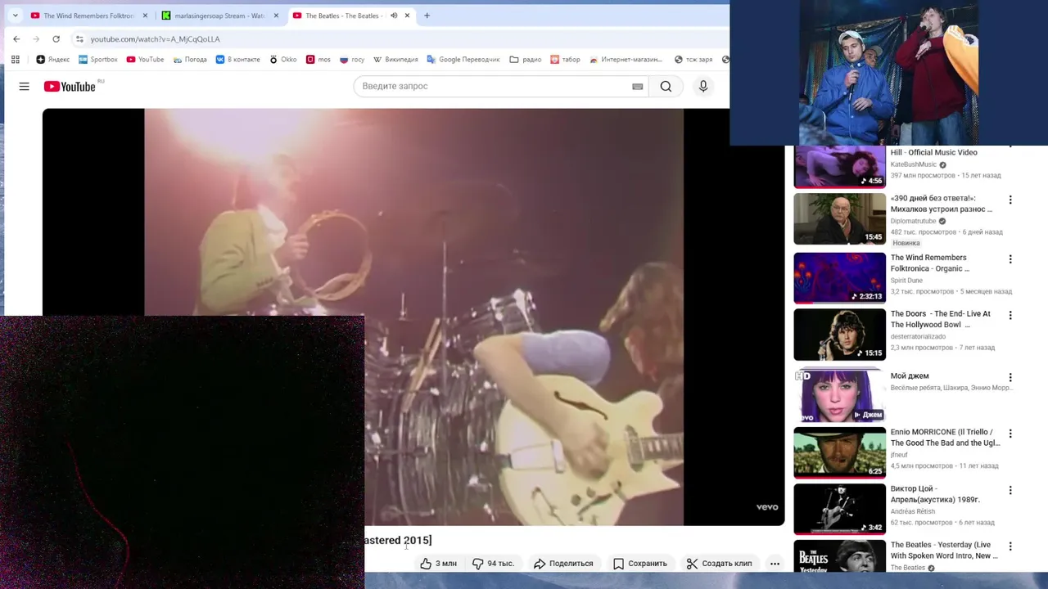The height and width of the screenshot is (589, 1048).
Task: Open a new browser tab
Action: click(427, 16)
